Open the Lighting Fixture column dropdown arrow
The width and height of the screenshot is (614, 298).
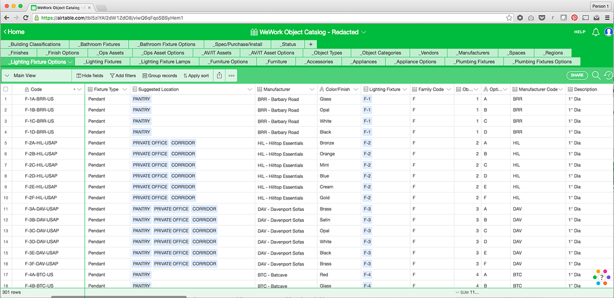tap(405, 89)
